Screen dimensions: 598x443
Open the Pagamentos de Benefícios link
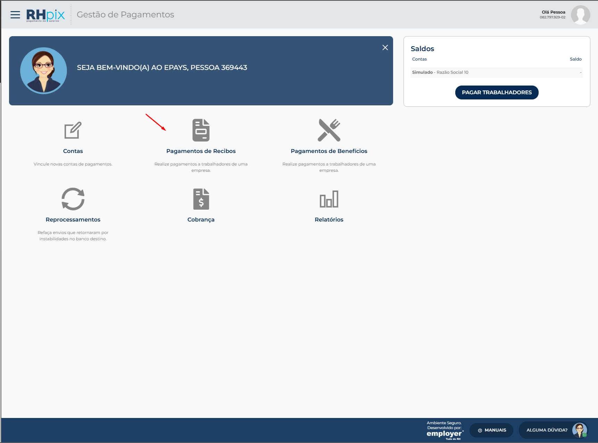click(329, 151)
